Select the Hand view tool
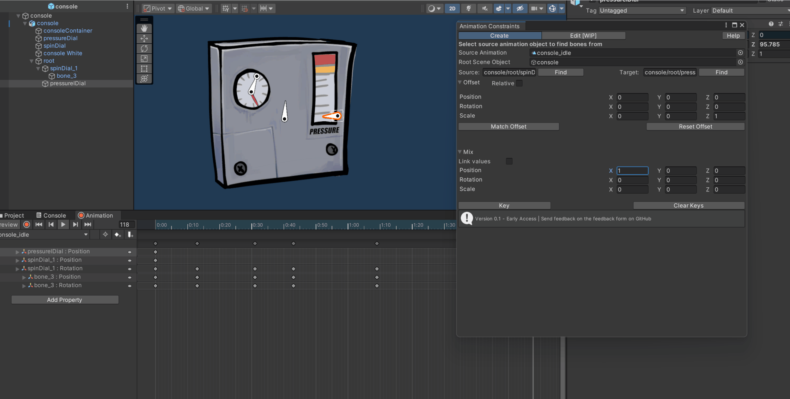This screenshot has height=399, width=790. tap(144, 28)
